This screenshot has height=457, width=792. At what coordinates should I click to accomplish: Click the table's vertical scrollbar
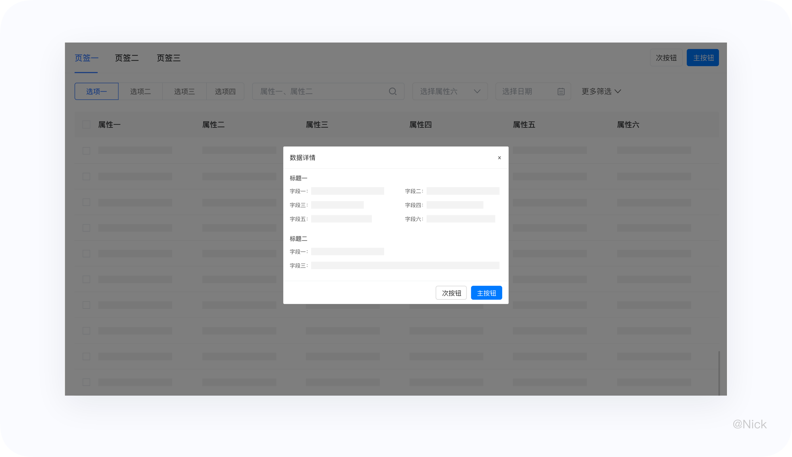click(x=719, y=373)
